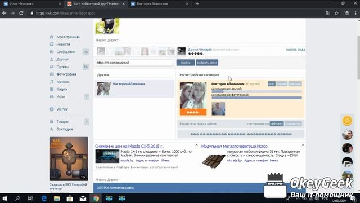The height and width of the screenshot is (203, 360).
Task: Select the Кого лайкает мой друг tab
Action: pos(95,4)
